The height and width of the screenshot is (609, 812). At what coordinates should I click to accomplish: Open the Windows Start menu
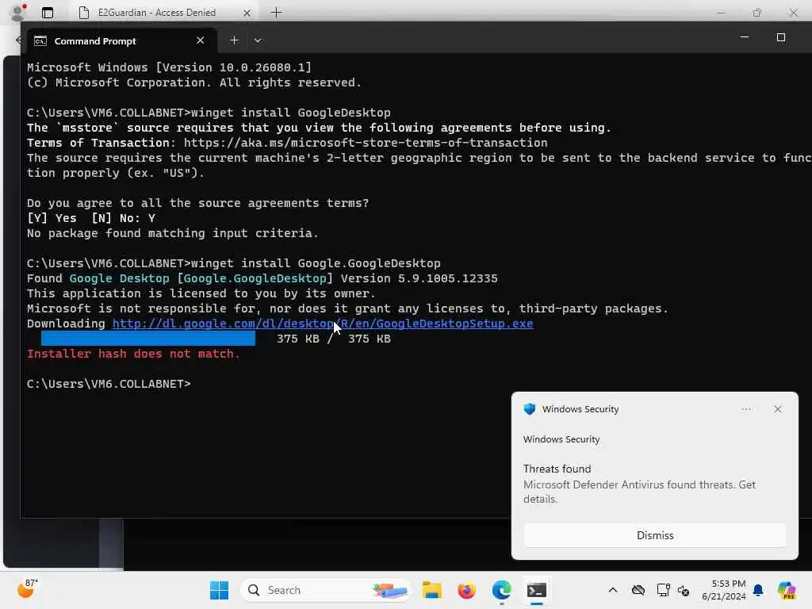(x=219, y=590)
